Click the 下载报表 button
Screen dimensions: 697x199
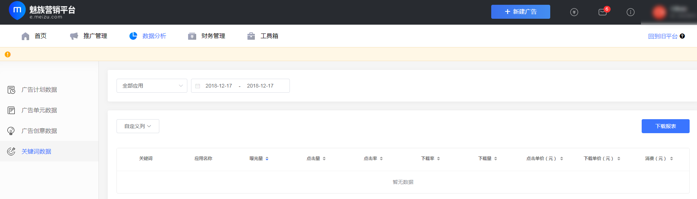click(x=665, y=126)
